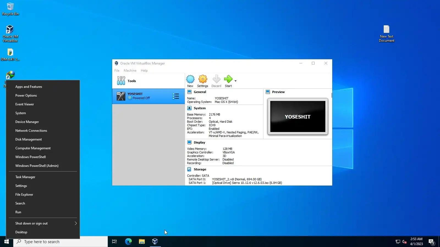Click the VBoxVGA graphics controller value
This screenshot has height=247, width=440.
pyautogui.click(x=229, y=152)
